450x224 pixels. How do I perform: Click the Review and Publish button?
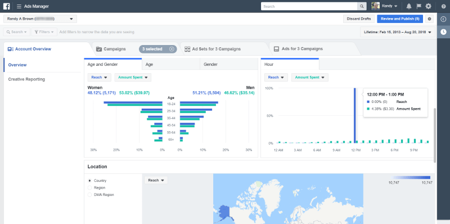coord(400,19)
